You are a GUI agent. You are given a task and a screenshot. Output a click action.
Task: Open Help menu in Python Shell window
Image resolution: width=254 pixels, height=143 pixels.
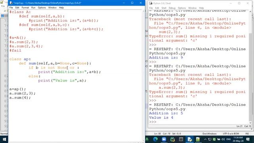click(x=201, y=8)
